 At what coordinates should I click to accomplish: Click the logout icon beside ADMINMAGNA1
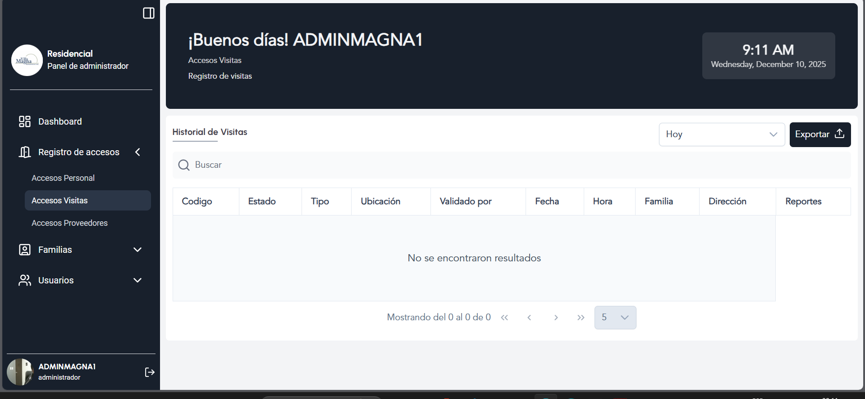coord(150,372)
